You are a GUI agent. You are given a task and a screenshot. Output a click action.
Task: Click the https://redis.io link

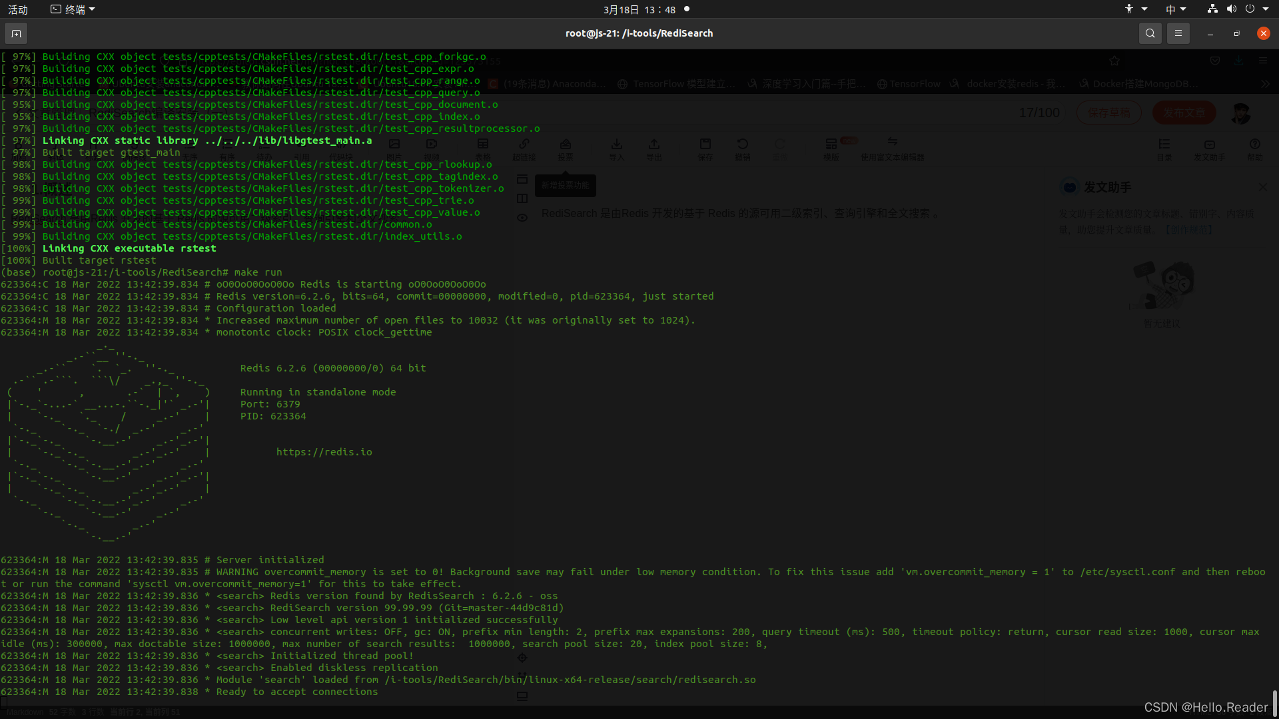pyautogui.click(x=324, y=452)
